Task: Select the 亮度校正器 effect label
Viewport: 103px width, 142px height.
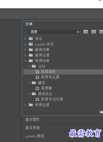Action: pos(50,77)
